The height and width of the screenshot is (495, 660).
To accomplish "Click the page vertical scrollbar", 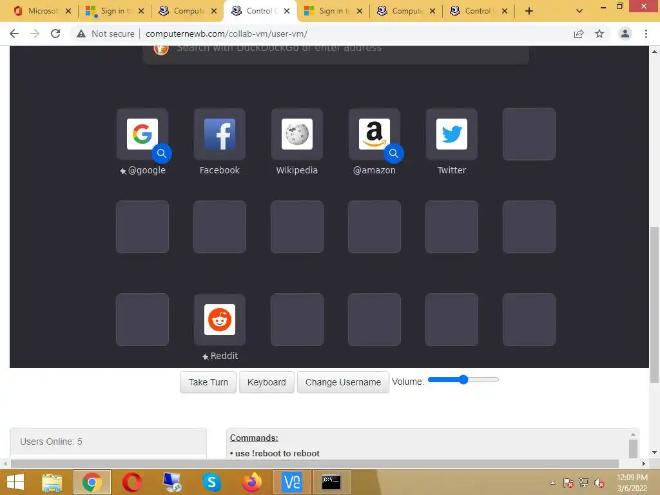I will coord(654,305).
